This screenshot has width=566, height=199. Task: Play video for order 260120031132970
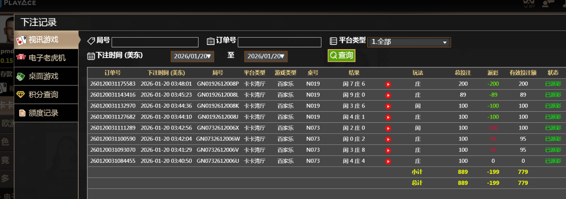(x=388, y=106)
